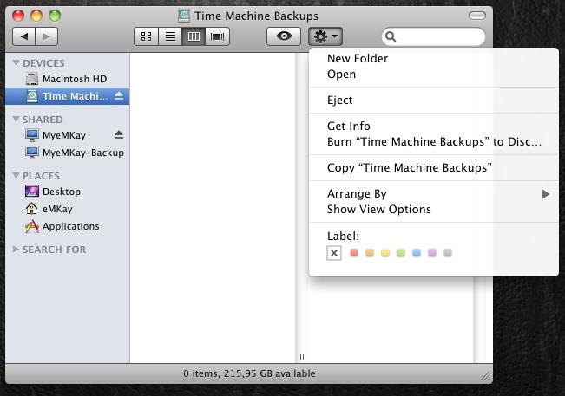Select Macintosh HD in the sidebar
This screenshot has width=565, height=396.
68,79
